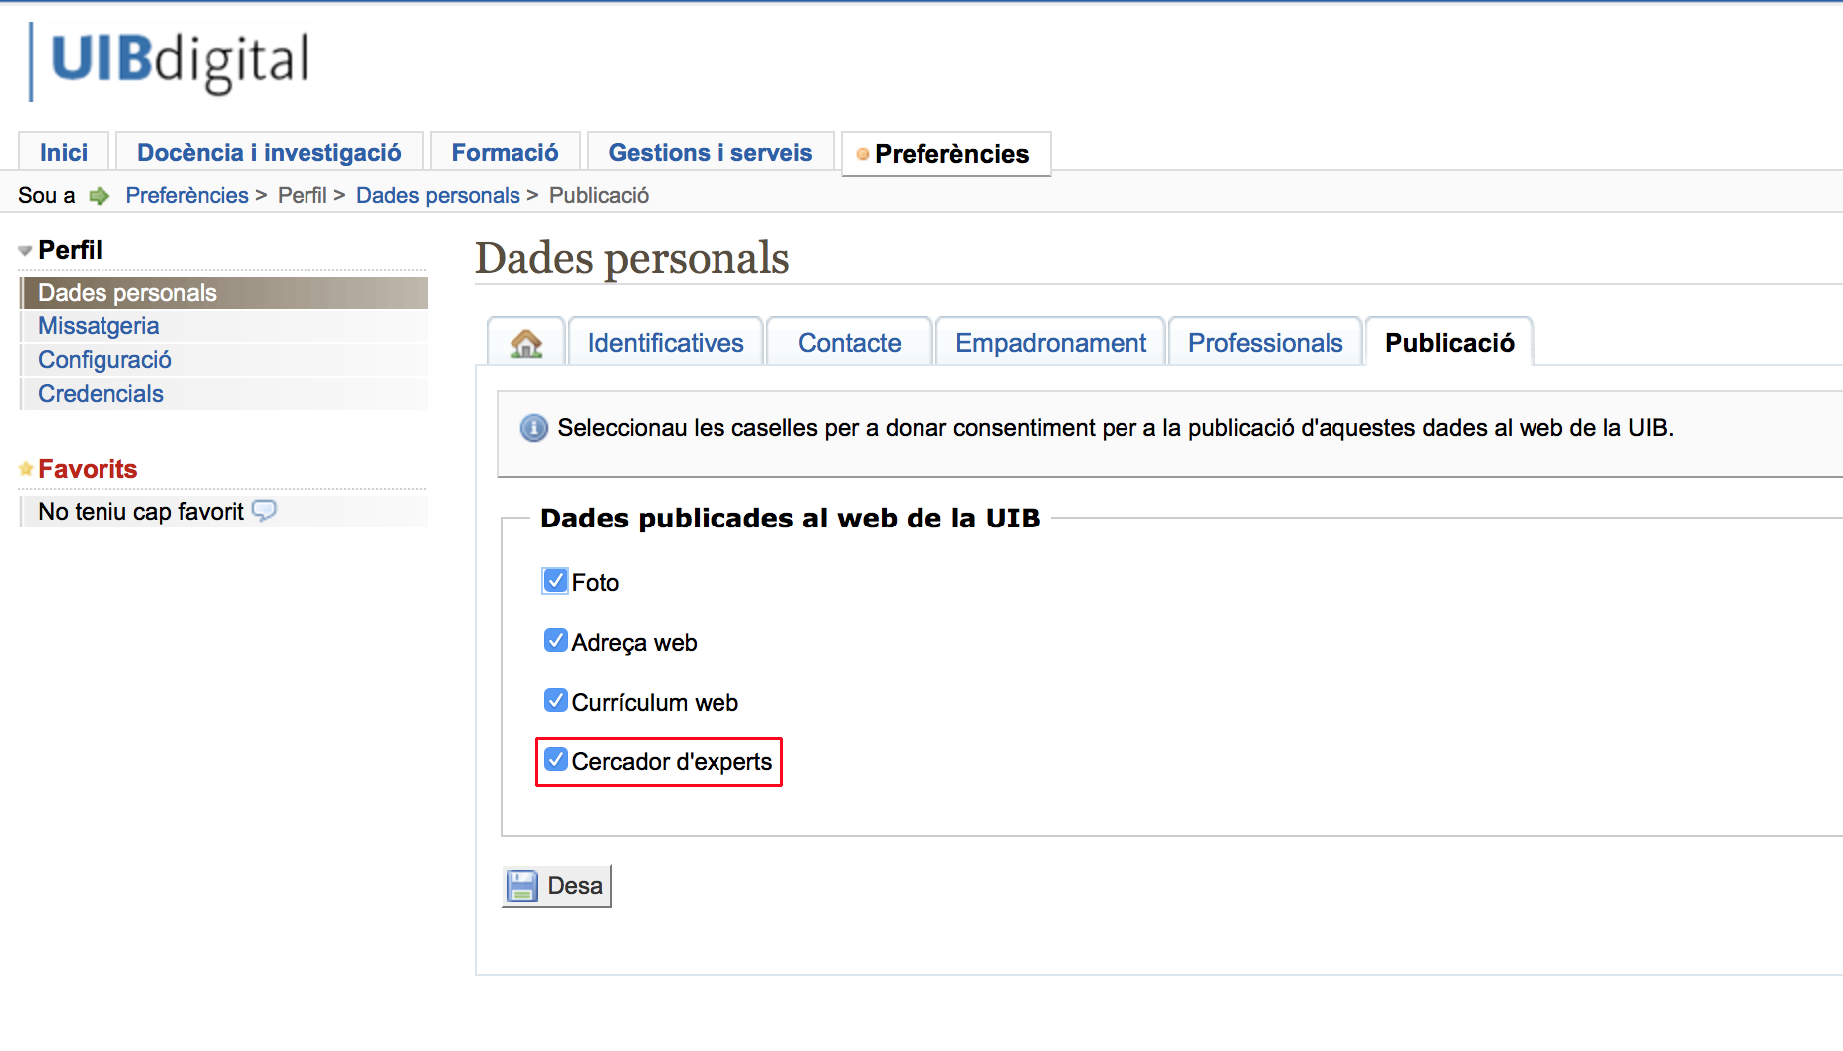Switch to the Contacte tab
1843x1051 pixels.
[x=850, y=343]
